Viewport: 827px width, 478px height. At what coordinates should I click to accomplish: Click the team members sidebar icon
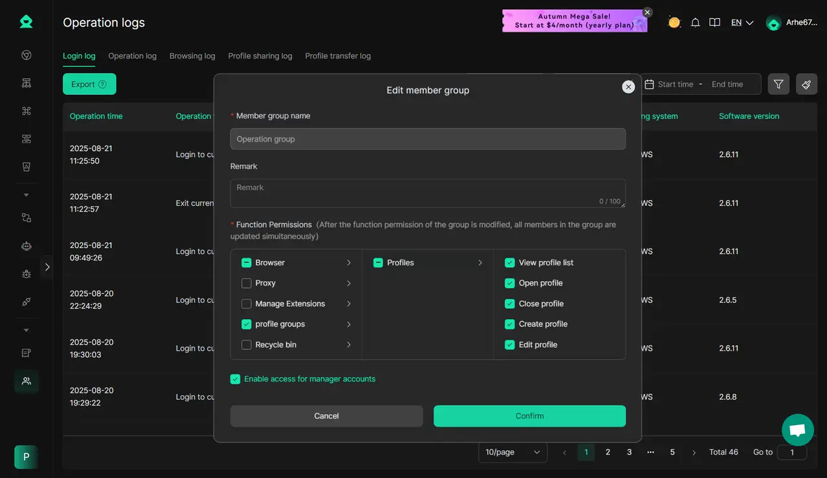[x=26, y=381]
